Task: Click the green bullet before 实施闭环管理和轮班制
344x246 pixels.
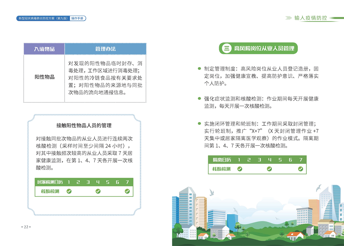Action: (199, 124)
